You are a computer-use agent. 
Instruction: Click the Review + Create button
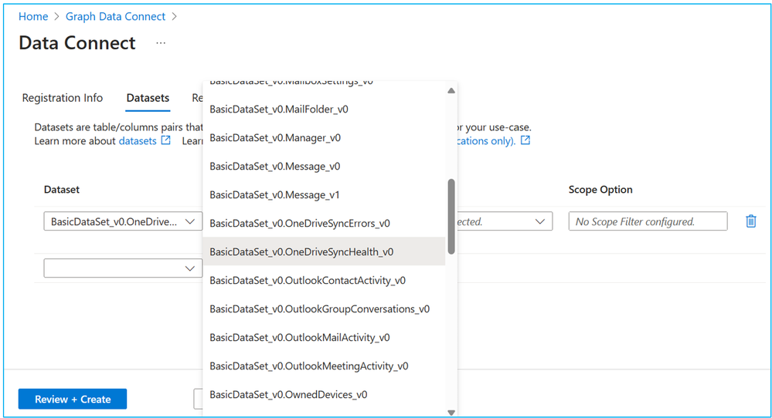point(73,399)
